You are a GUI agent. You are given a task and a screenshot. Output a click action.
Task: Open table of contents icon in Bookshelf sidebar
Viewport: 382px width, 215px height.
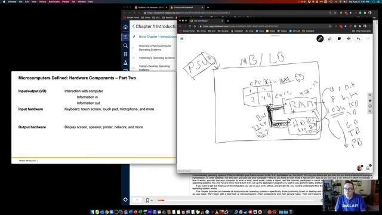tap(125, 37)
